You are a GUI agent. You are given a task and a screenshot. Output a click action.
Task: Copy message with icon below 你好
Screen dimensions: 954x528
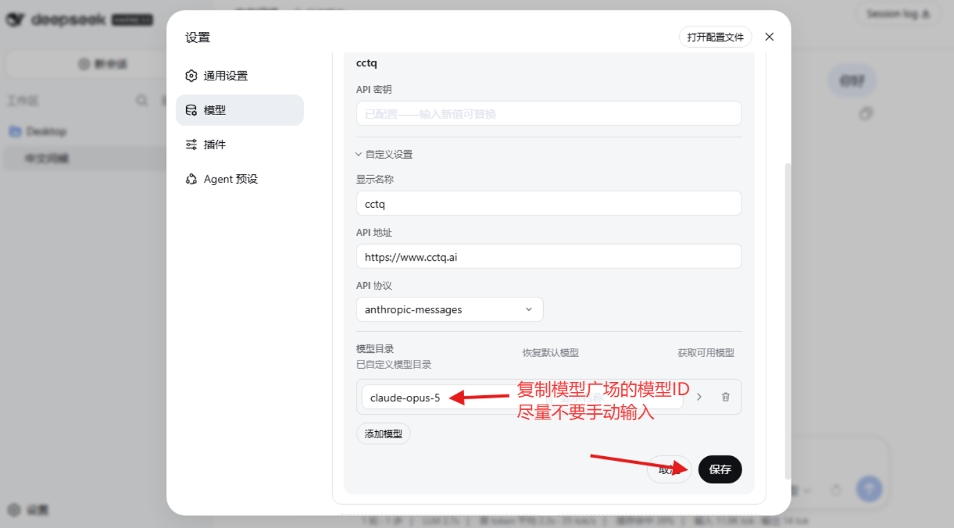coord(865,114)
